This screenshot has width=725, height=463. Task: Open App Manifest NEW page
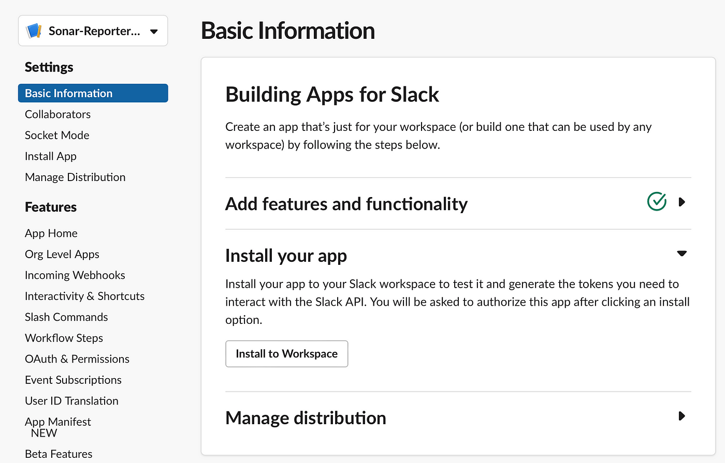pos(58,427)
